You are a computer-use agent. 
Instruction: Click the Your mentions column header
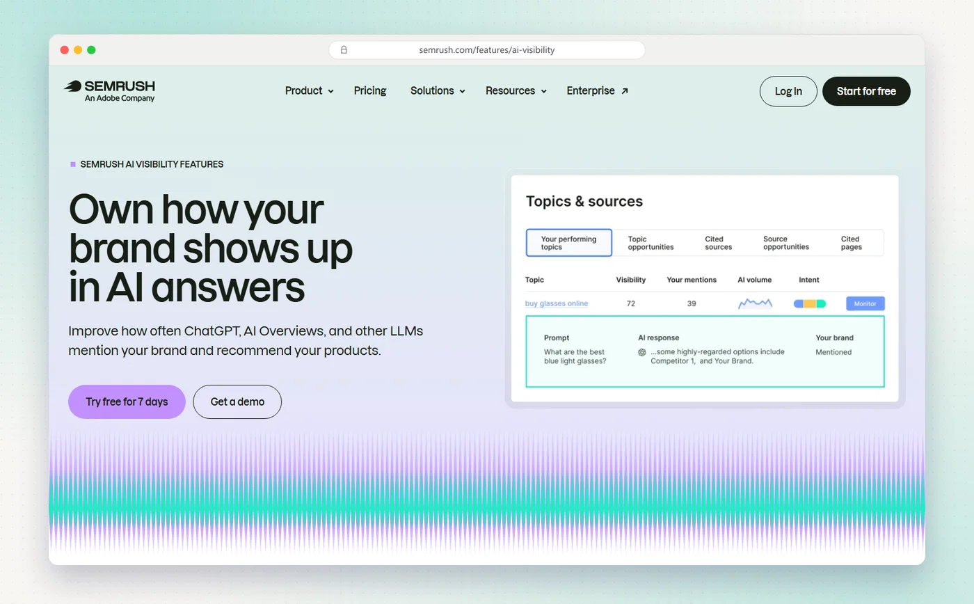tap(692, 280)
